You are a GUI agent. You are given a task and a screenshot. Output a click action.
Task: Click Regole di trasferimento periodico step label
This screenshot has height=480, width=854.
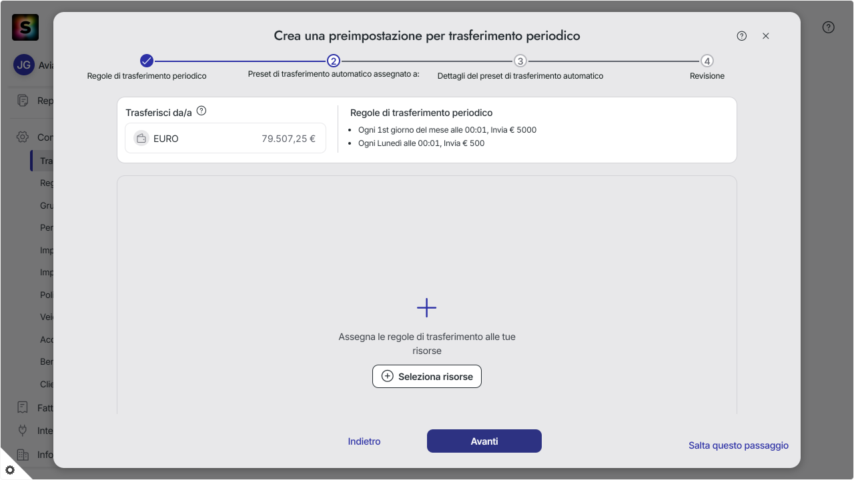coord(147,76)
